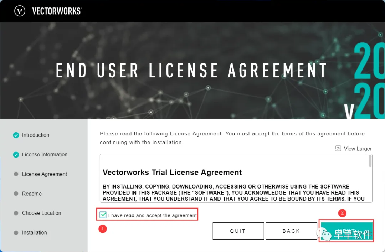Check the accept agreement checkbox

(103, 215)
